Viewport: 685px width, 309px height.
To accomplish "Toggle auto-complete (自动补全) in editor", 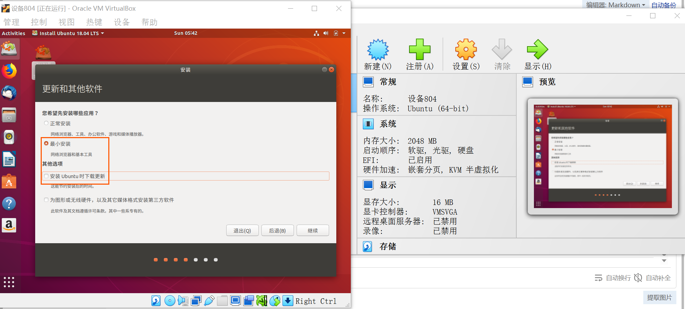I will (653, 278).
